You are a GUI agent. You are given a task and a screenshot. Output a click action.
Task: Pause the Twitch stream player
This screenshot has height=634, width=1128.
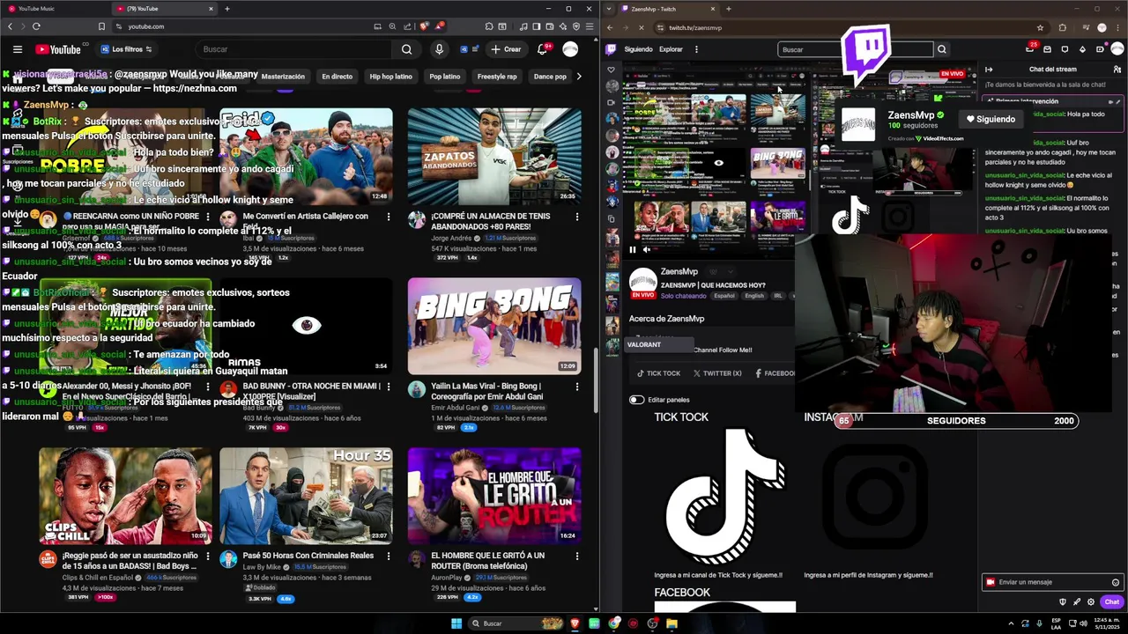632,249
